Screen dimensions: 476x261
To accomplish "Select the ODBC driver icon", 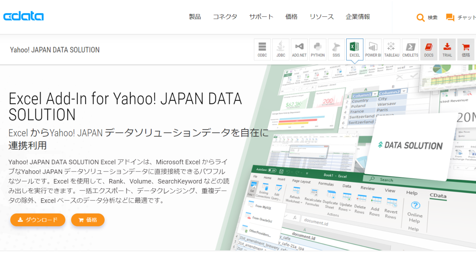I will click(262, 50).
